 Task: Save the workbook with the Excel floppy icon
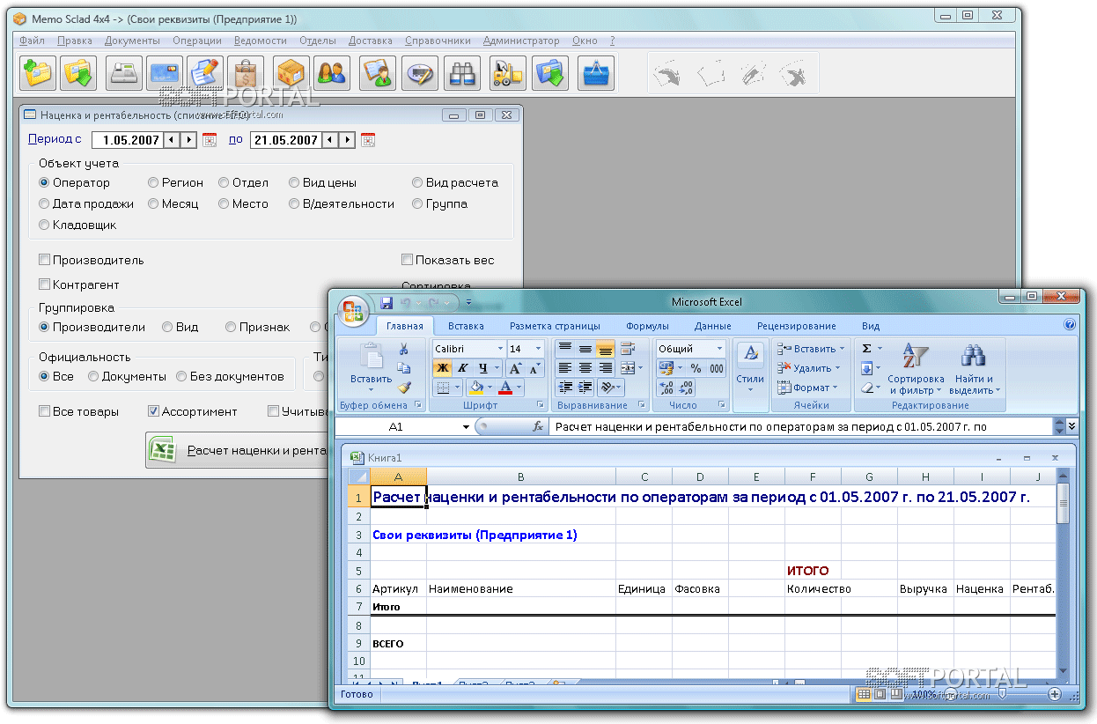point(386,302)
